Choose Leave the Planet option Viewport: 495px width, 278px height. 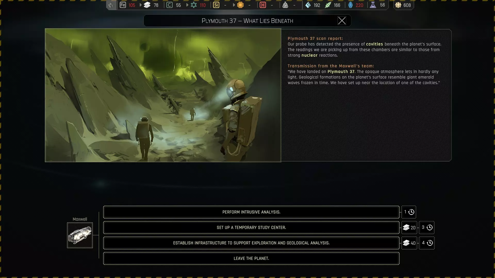pos(251,258)
